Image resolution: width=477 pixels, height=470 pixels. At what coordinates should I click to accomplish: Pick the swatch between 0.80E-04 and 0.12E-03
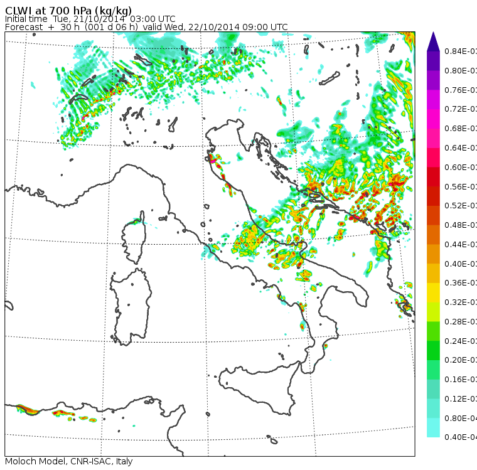pos(433,409)
